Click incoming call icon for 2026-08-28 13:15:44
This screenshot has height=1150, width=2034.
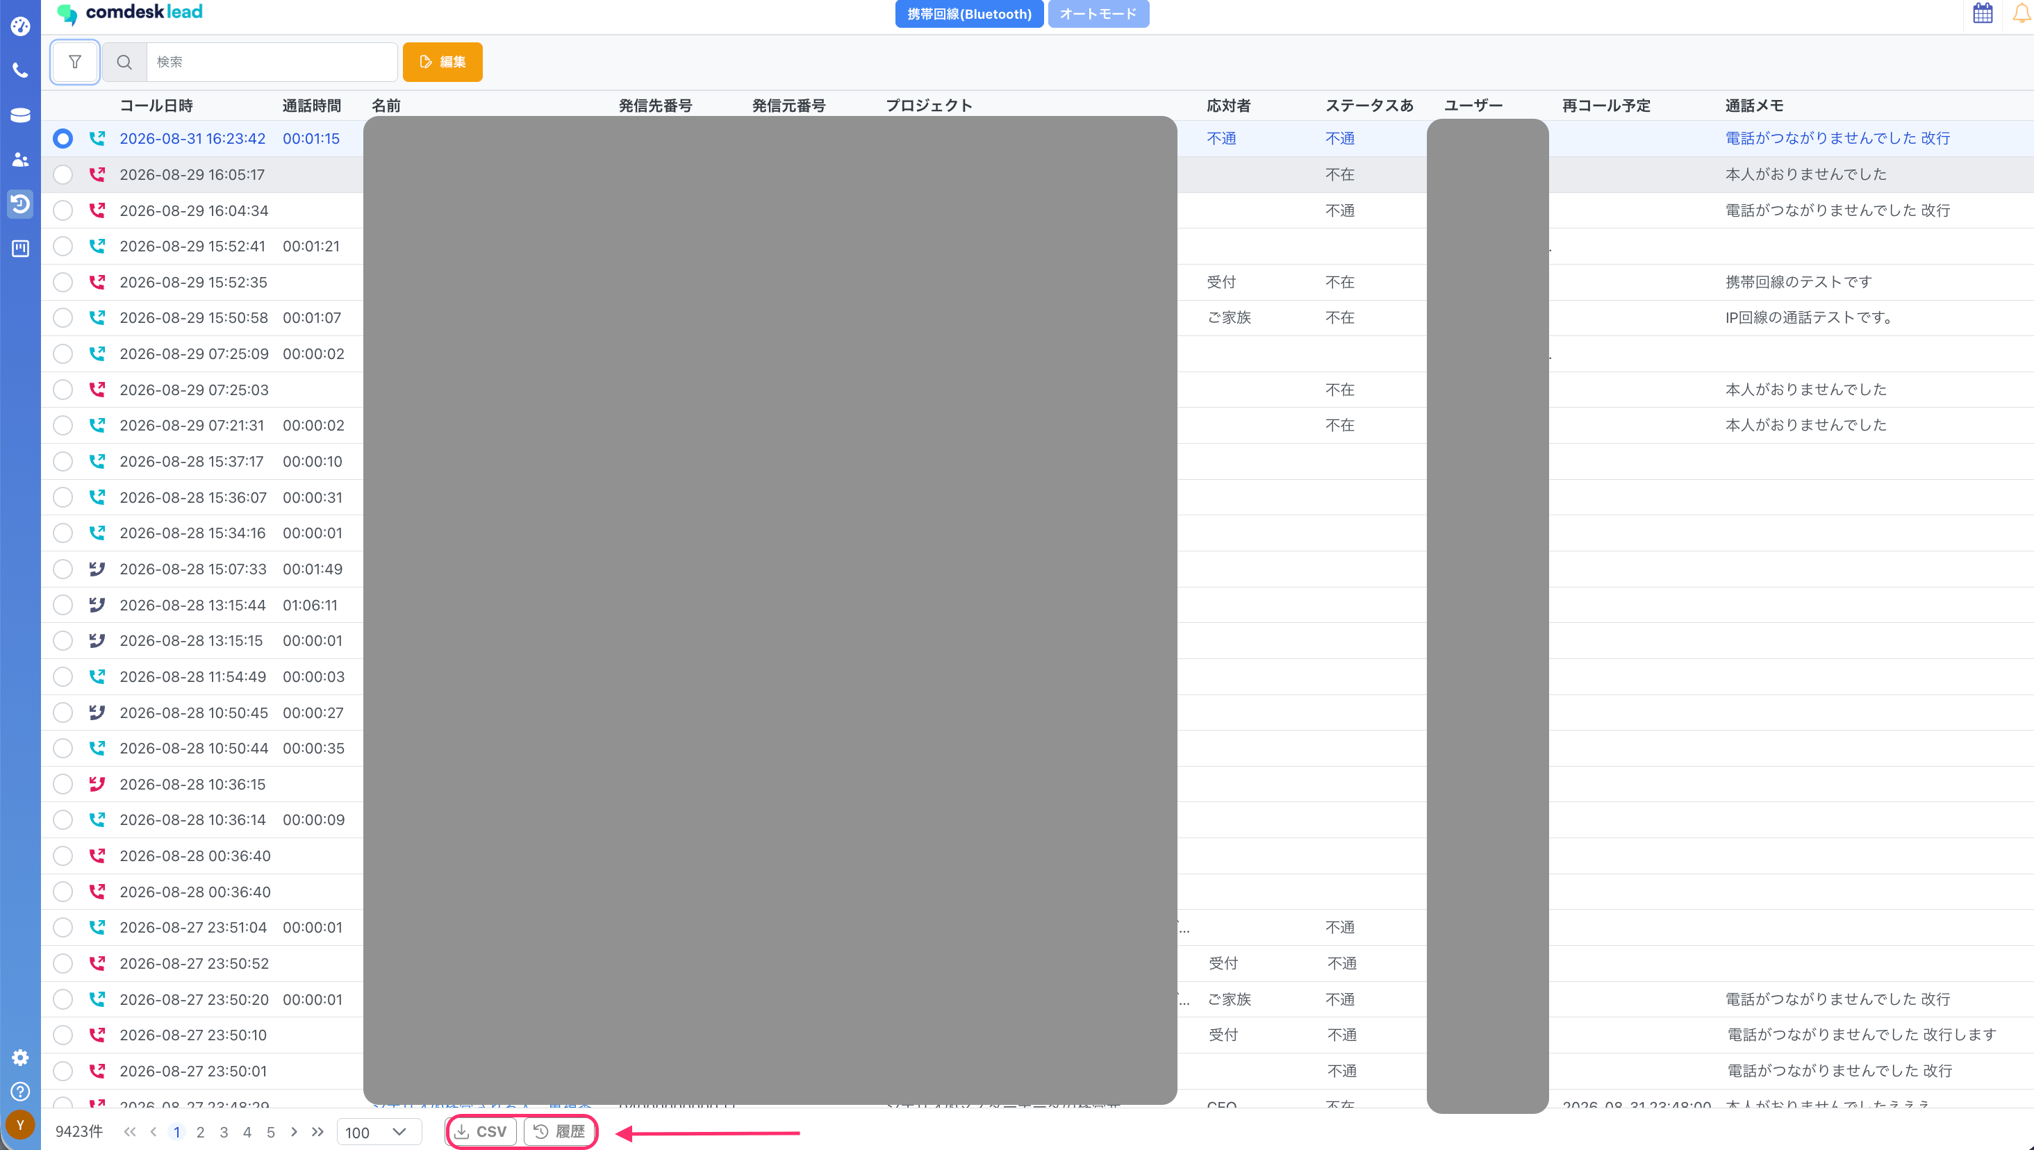tap(97, 605)
